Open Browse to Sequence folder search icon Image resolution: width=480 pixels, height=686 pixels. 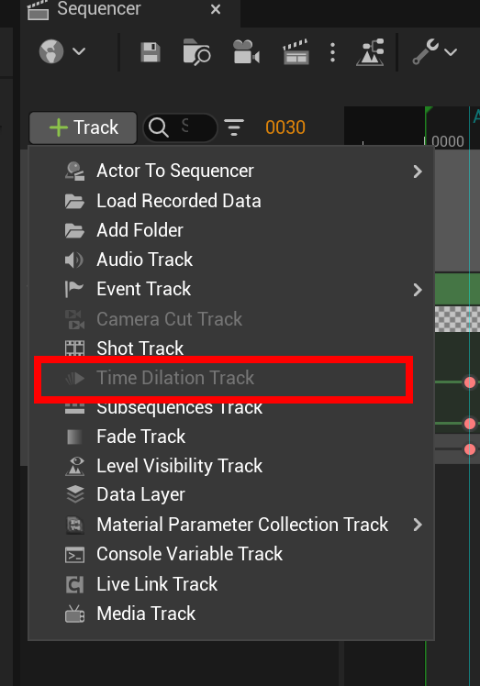(196, 52)
